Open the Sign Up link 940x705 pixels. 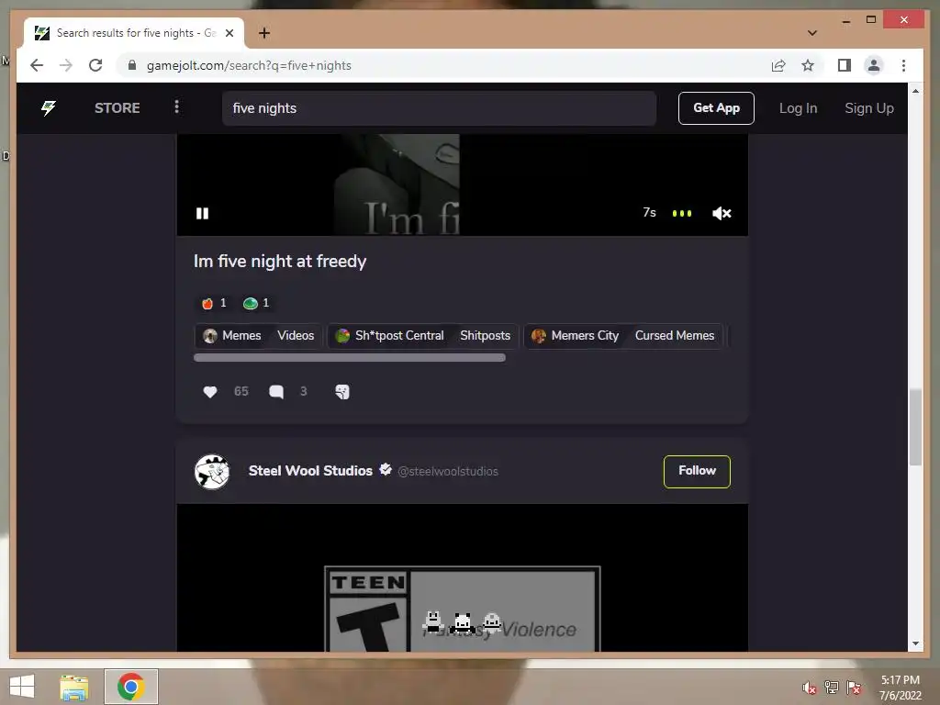pos(868,108)
